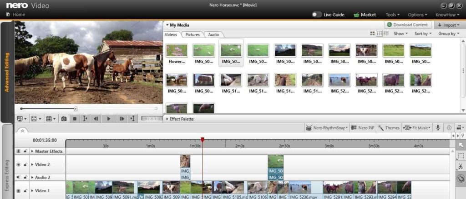The height and width of the screenshot is (199, 466).
Task: Go to the Home screen icon
Action: click(8, 14)
